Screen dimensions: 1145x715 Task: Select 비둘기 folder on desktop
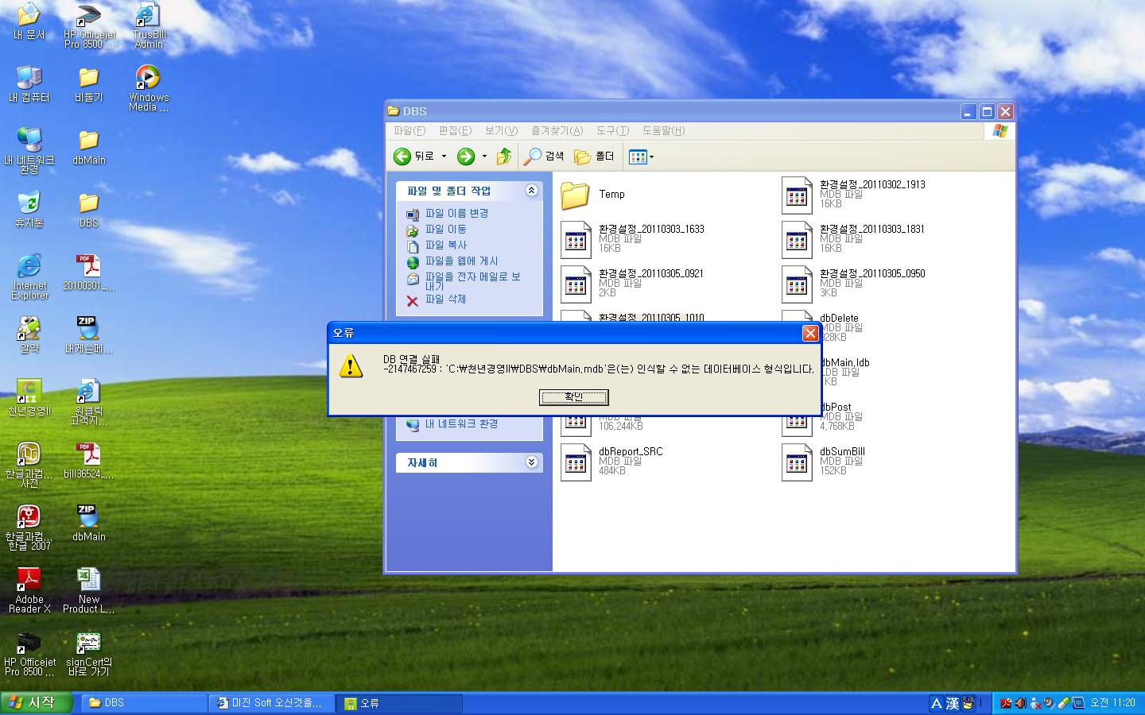(89, 84)
